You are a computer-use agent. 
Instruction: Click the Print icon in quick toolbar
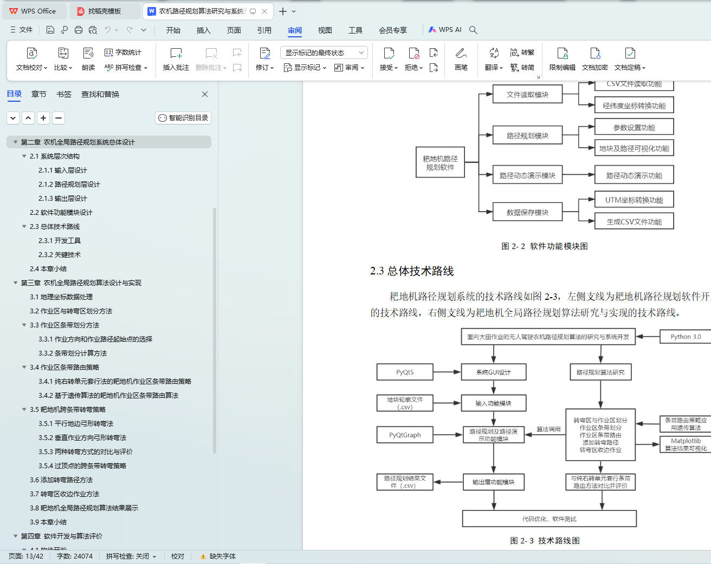click(x=79, y=30)
